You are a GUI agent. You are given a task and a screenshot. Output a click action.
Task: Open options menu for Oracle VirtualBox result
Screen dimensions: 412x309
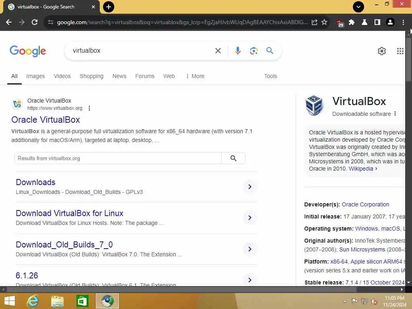coord(89,108)
